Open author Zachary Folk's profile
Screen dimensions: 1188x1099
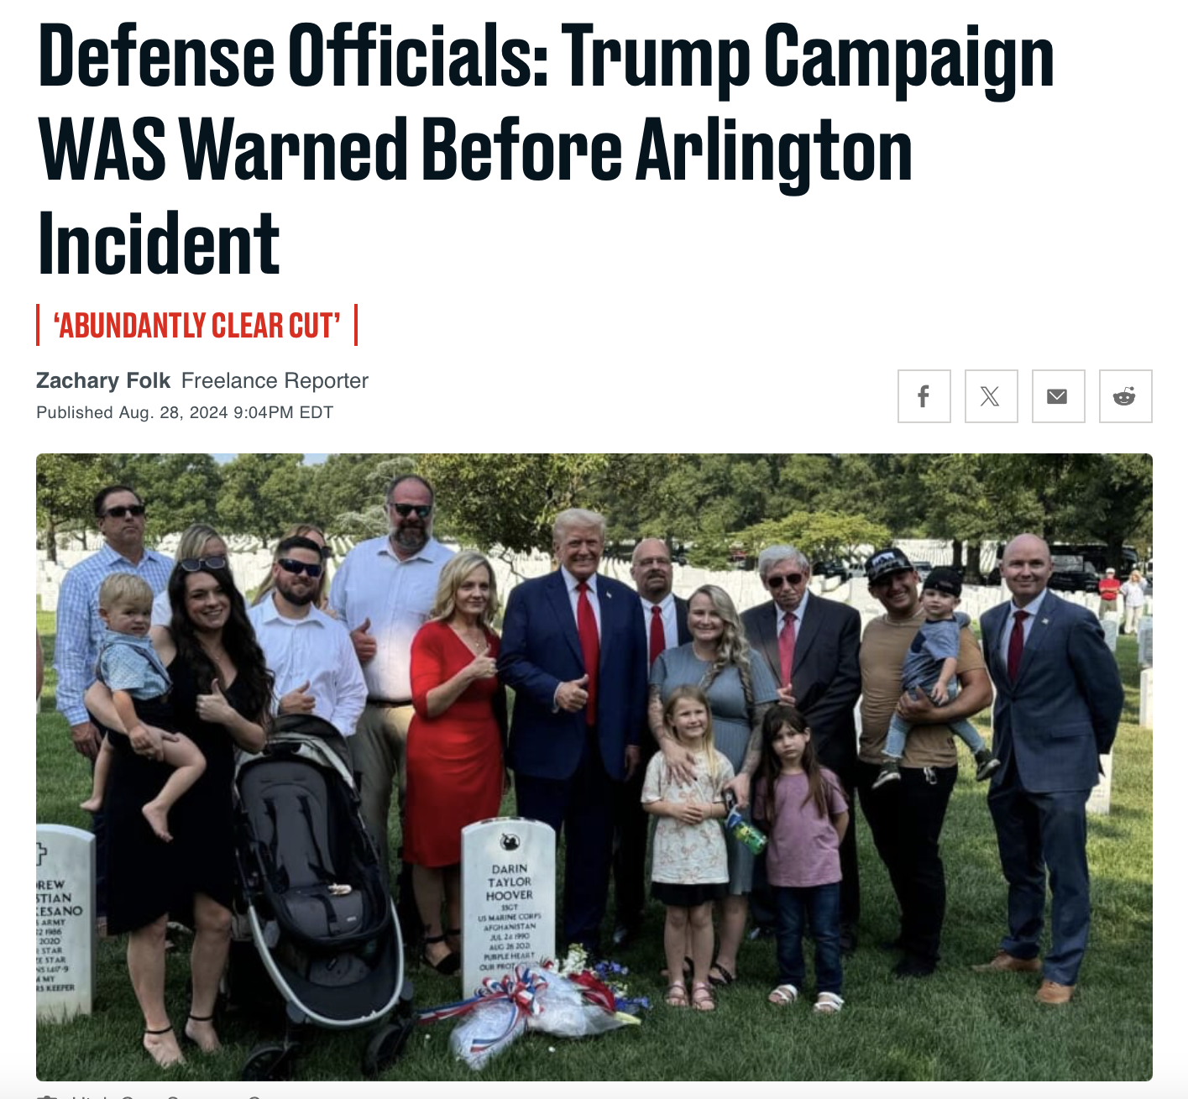[x=103, y=381]
